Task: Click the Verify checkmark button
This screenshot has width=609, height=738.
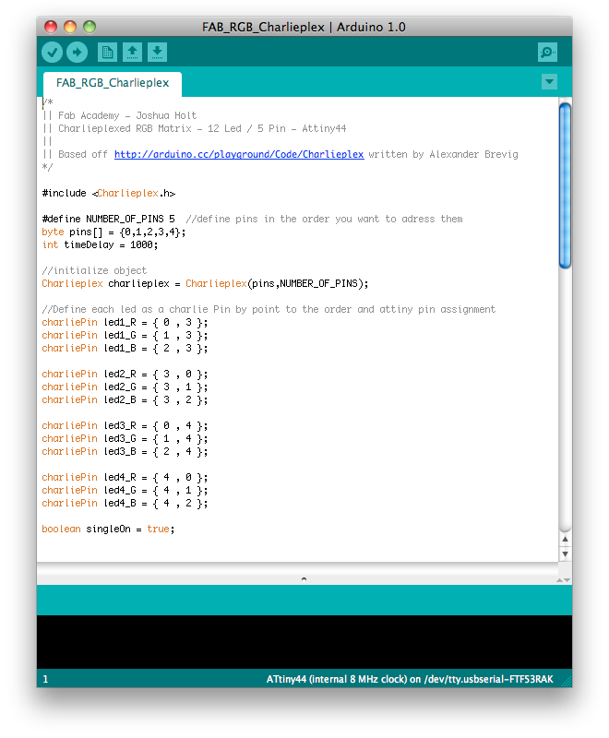Action: click(x=52, y=53)
